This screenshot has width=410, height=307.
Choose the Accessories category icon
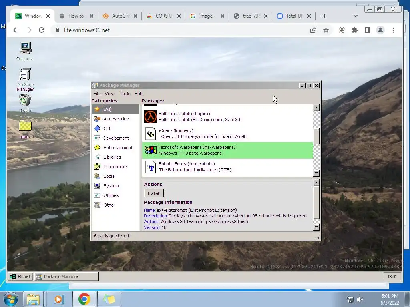point(97,119)
